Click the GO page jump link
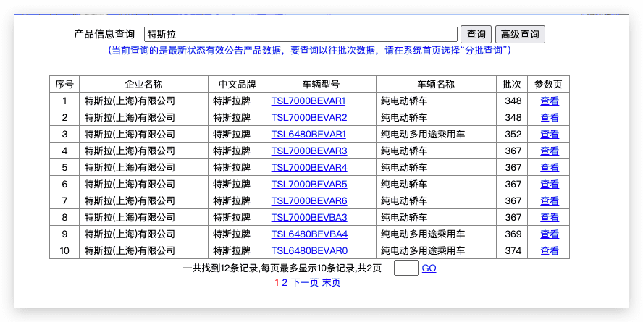 click(x=429, y=268)
